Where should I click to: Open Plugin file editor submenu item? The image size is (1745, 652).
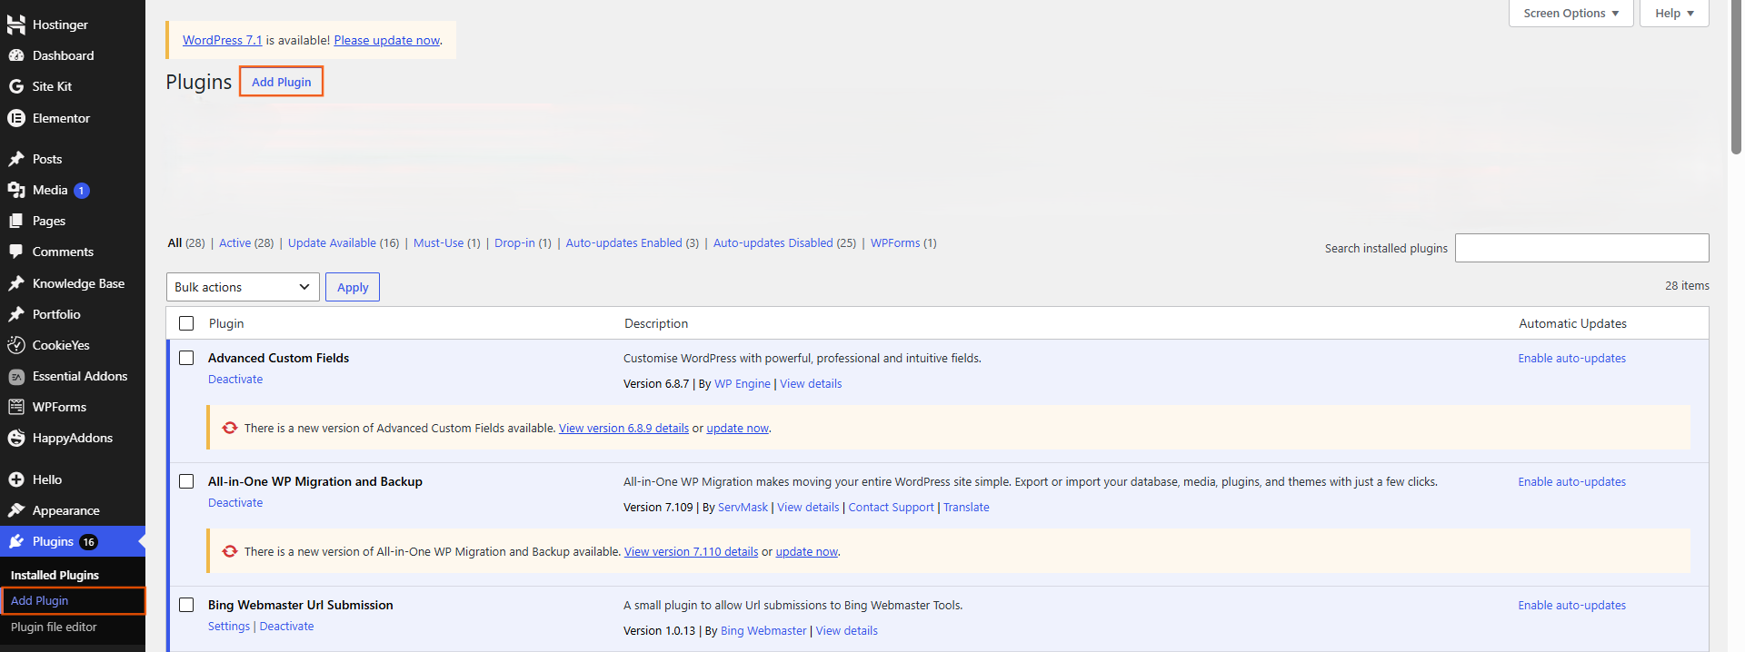click(54, 627)
